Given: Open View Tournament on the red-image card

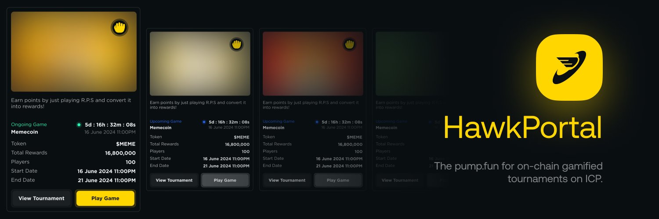Looking at the screenshot, I should pos(287,180).
